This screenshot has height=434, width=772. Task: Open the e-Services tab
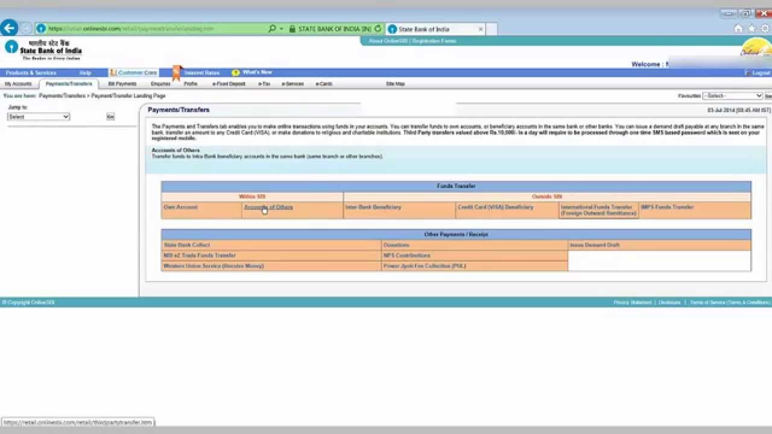pos(293,84)
